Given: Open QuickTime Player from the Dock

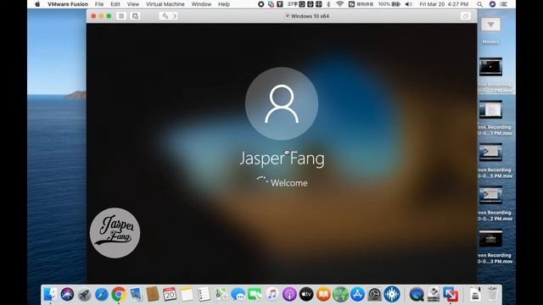Looking at the screenshot, I should [417, 294].
